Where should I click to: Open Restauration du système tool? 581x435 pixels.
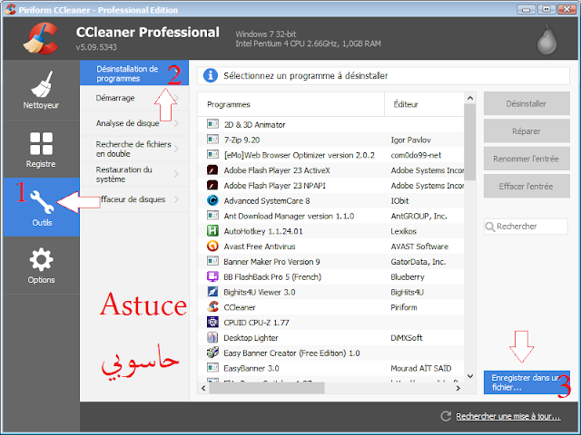[134, 174]
